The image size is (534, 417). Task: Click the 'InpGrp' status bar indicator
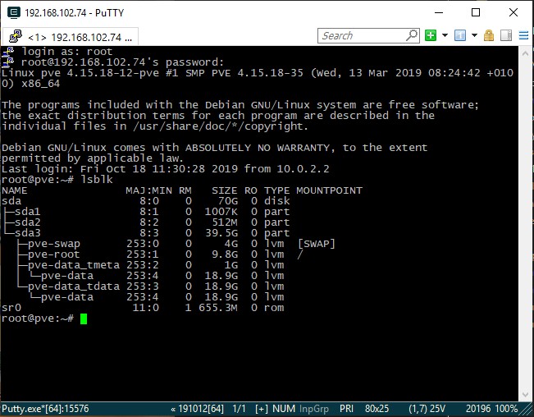(x=314, y=409)
